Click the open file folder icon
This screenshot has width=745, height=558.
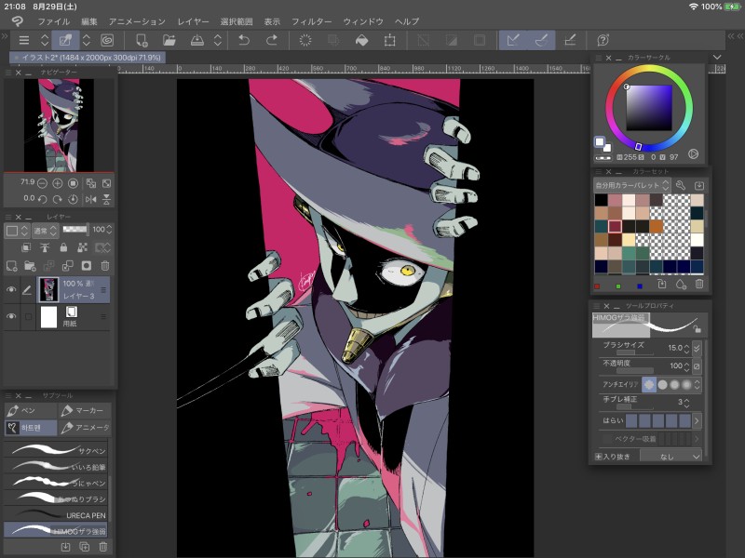click(169, 40)
